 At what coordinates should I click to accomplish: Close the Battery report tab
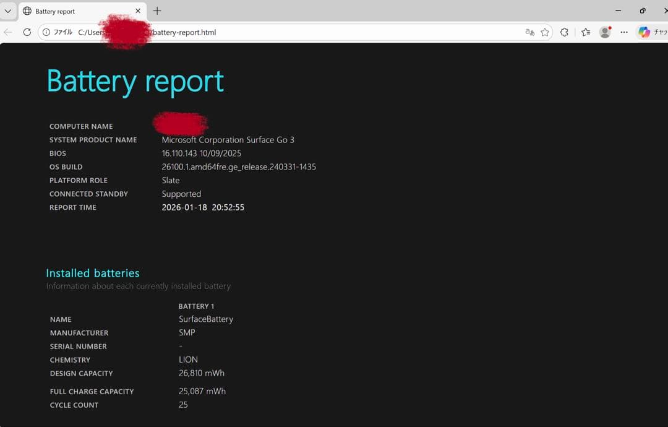tap(139, 11)
